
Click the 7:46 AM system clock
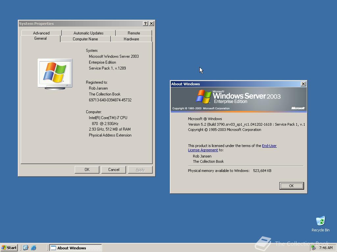[x=326, y=248]
